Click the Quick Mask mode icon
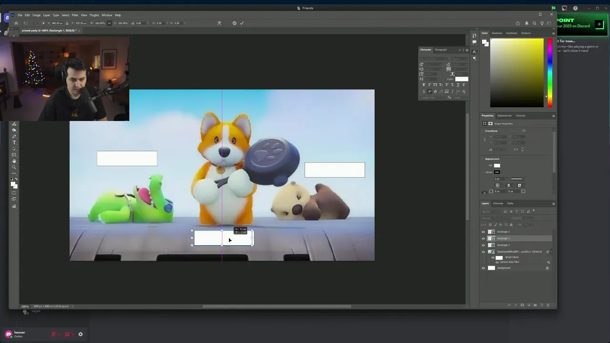The image size is (610, 343). [x=14, y=192]
